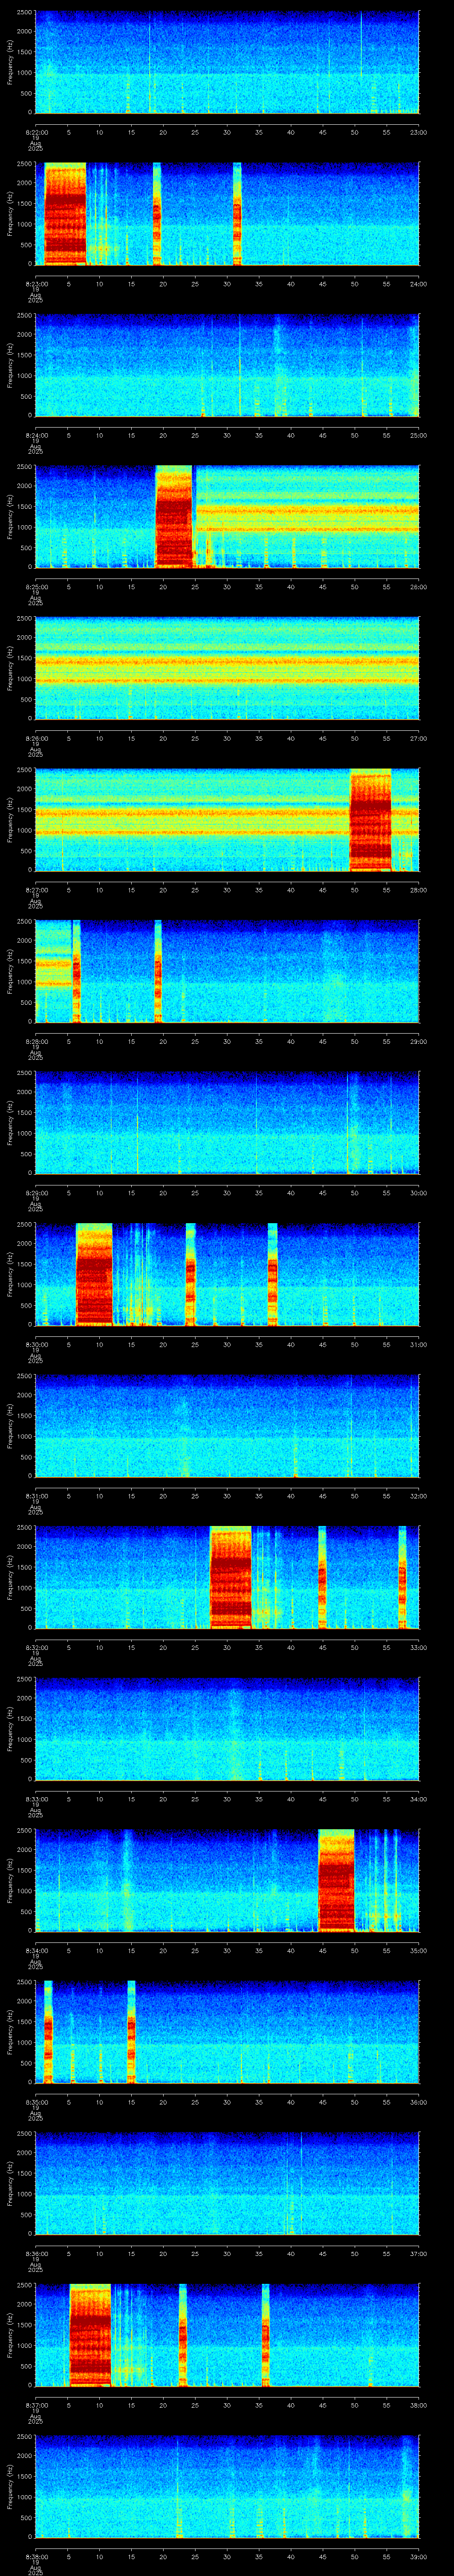The width and height of the screenshot is (454, 2576).
Task: Click the wide red burst in the 8:32:00 spectrogram
Action: tap(231, 1577)
